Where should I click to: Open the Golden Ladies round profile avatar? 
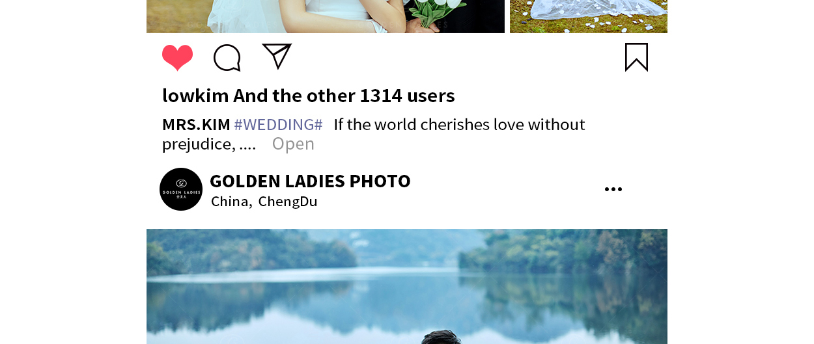pos(181,189)
